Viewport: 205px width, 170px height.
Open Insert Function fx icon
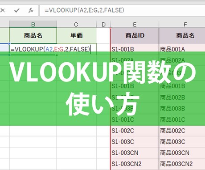point(31,10)
